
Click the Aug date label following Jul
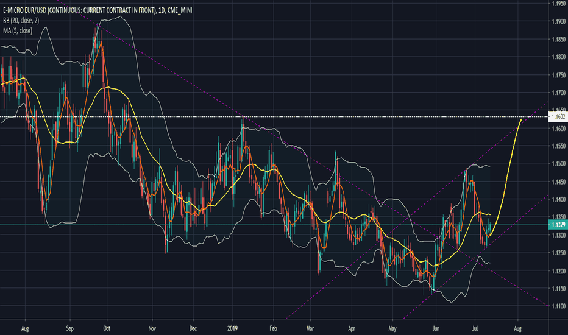[x=517, y=328]
